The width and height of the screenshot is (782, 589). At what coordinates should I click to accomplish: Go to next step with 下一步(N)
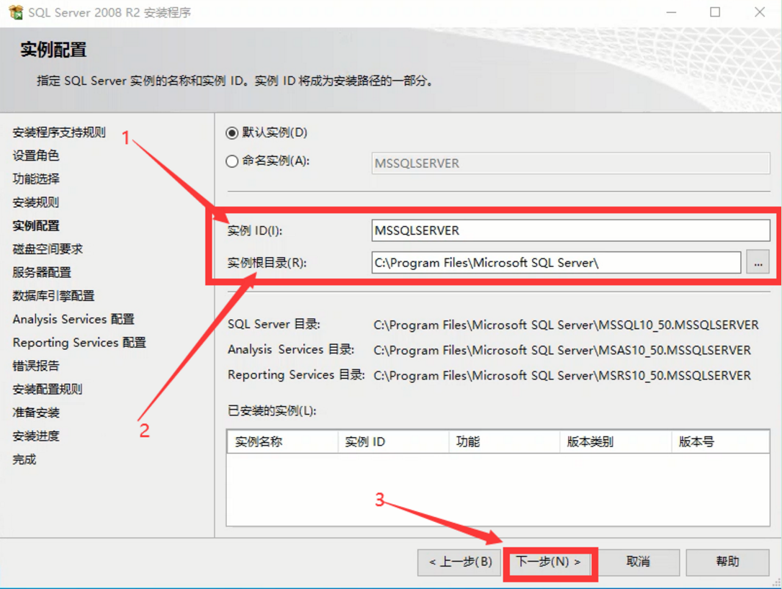point(549,562)
